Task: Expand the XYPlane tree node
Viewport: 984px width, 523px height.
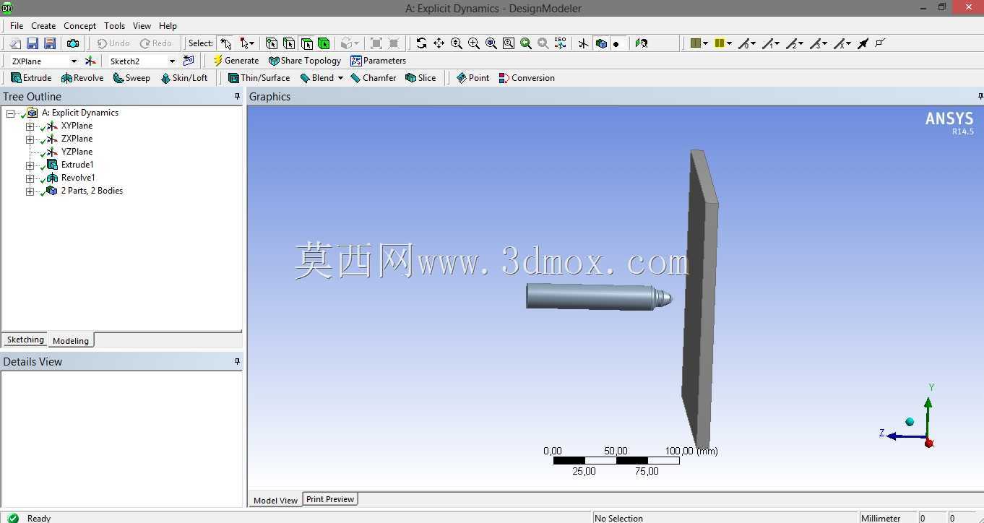Action: point(30,126)
